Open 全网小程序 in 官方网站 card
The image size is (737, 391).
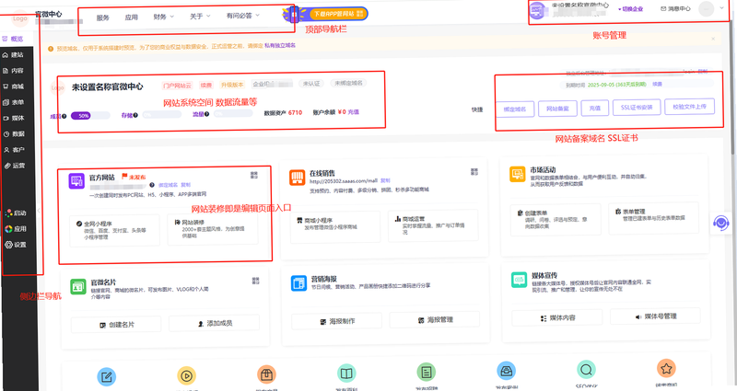(114, 230)
